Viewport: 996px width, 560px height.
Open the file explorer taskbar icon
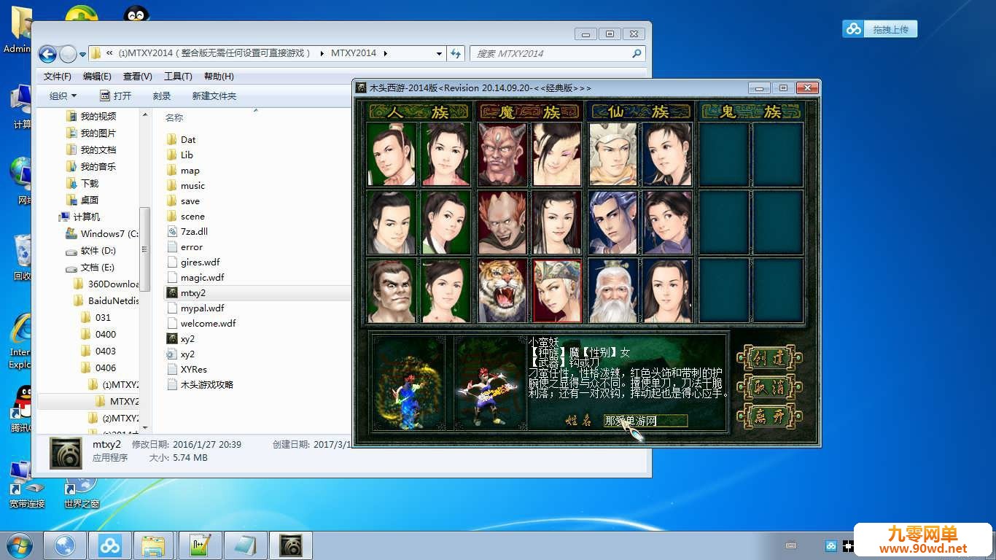[x=155, y=545]
